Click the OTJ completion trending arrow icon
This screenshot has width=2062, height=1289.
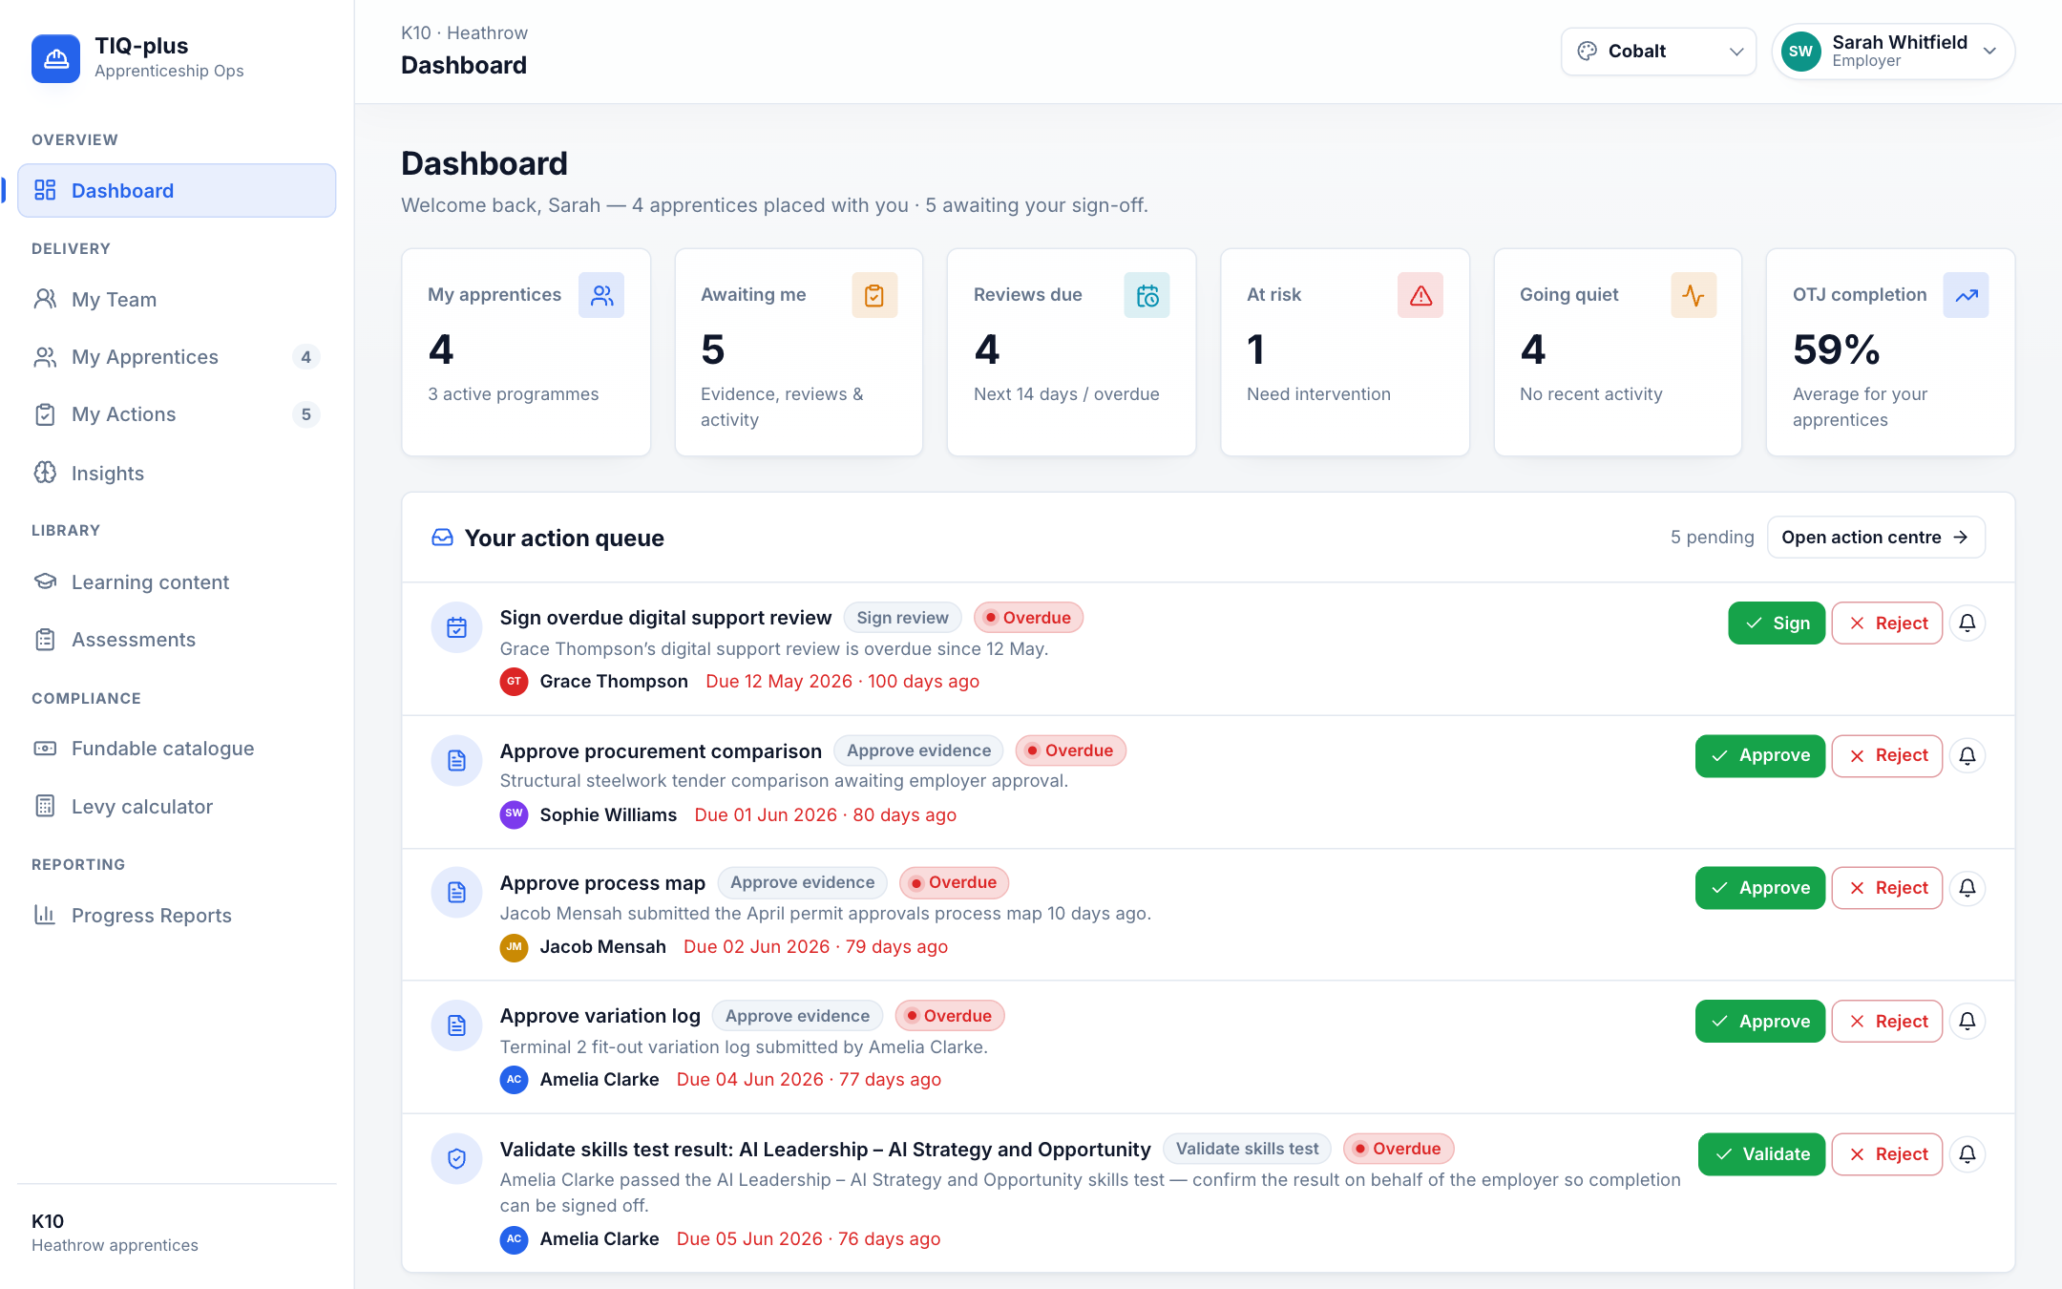click(x=1966, y=295)
